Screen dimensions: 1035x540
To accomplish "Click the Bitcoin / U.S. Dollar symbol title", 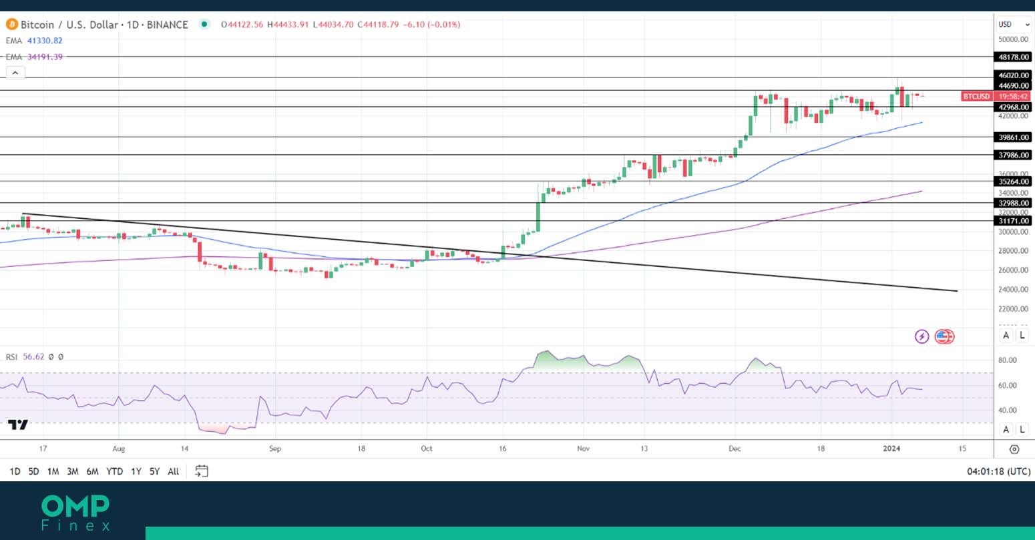I will pos(70,25).
